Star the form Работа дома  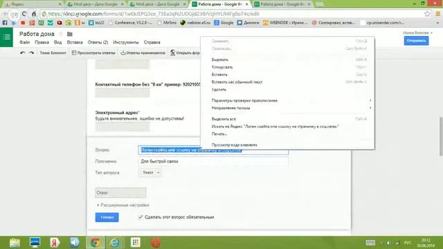tap(60, 34)
